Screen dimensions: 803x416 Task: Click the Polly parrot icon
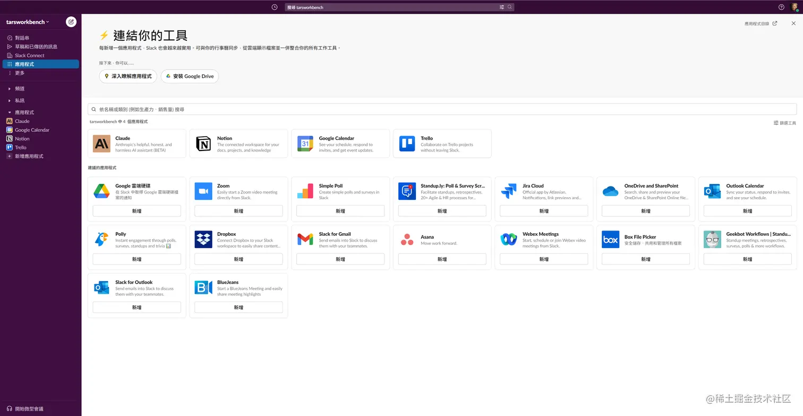tap(101, 240)
